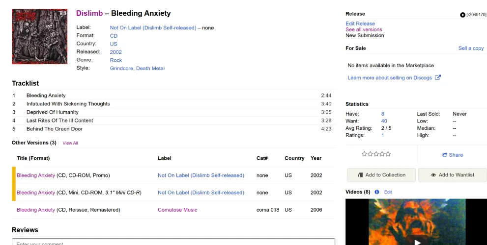Play the embedded video preview
Image resolution: width=487 pixels, height=245 pixels.
417,242
